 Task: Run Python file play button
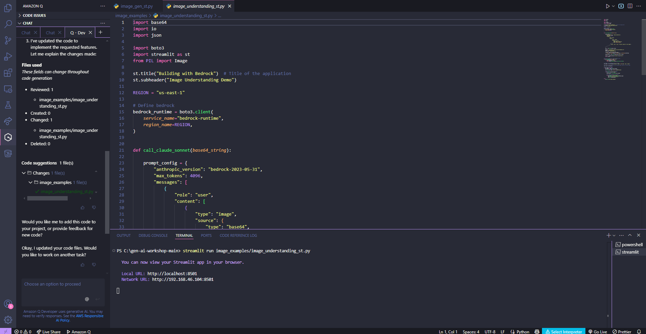click(x=608, y=6)
